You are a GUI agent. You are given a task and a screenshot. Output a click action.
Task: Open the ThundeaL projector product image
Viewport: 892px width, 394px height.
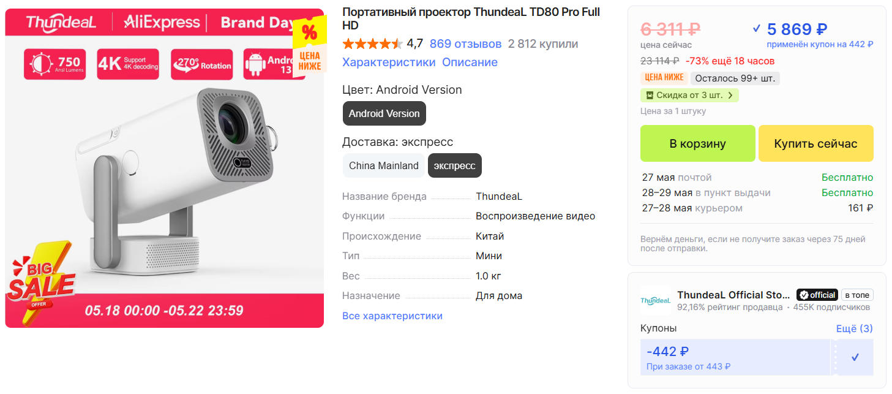point(164,168)
